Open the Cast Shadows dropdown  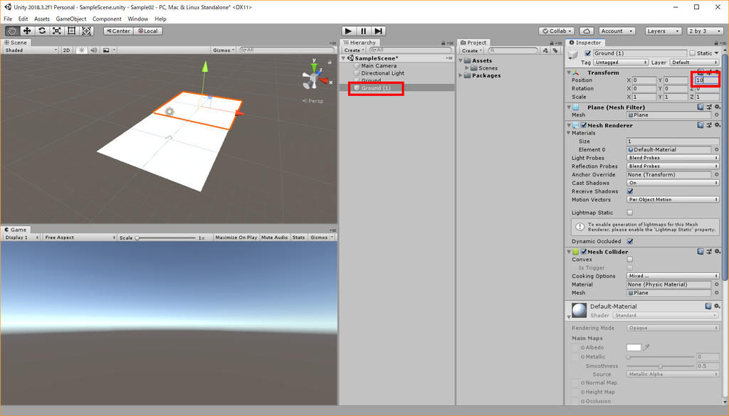point(673,183)
